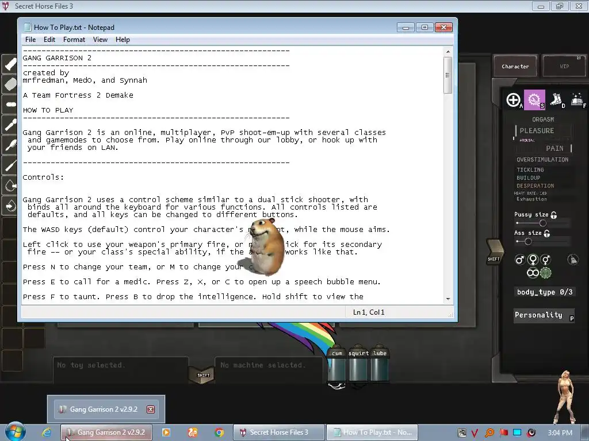The width and height of the screenshot is (589, 441).
Task: Click Notepad's scrollbar down arrow
Action: pos(448,299)
